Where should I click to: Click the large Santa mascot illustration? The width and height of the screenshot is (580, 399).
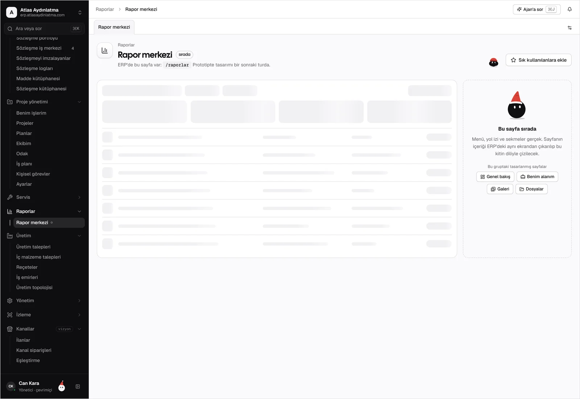click(x=517, y=105)
